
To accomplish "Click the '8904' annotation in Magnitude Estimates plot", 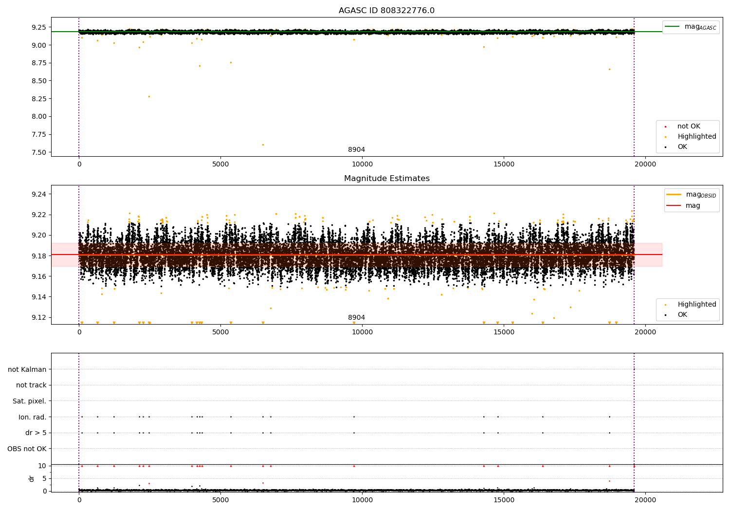I will click(356, 318).
